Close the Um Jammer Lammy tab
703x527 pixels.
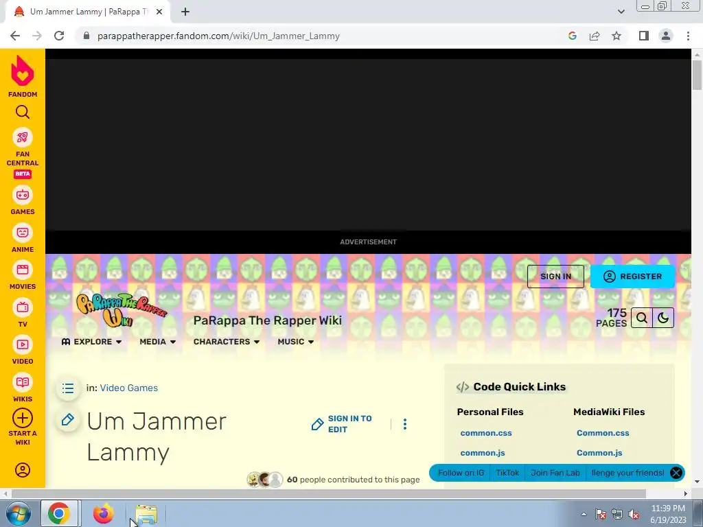(159, 12)
